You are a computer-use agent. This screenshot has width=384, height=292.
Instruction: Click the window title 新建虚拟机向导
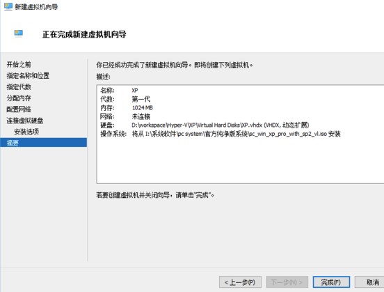click(36, 7)
